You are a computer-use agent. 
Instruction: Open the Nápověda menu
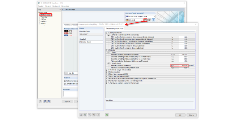coord(65,6)
